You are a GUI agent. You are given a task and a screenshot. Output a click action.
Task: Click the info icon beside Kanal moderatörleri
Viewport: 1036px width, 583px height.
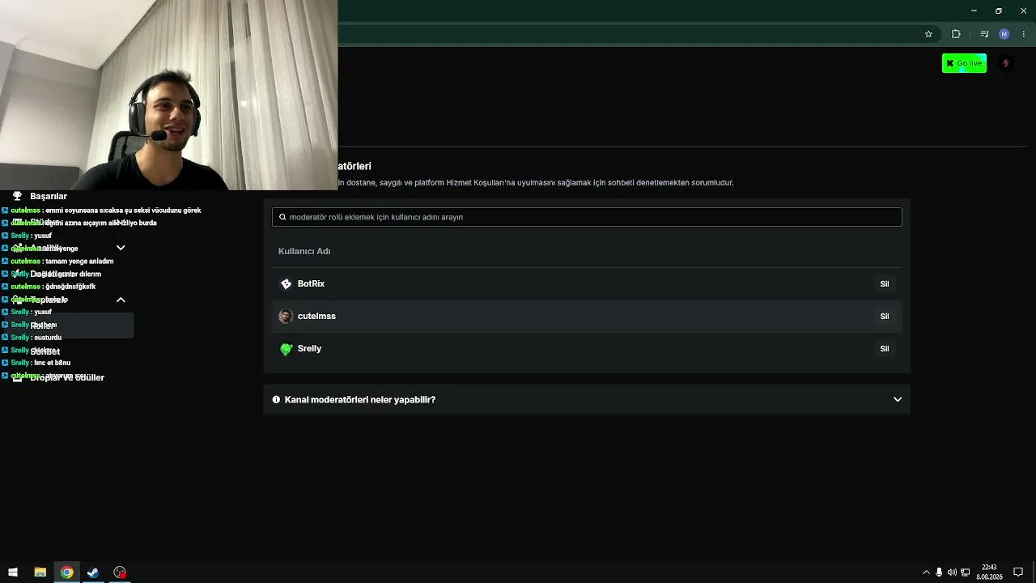pos(276,400)
